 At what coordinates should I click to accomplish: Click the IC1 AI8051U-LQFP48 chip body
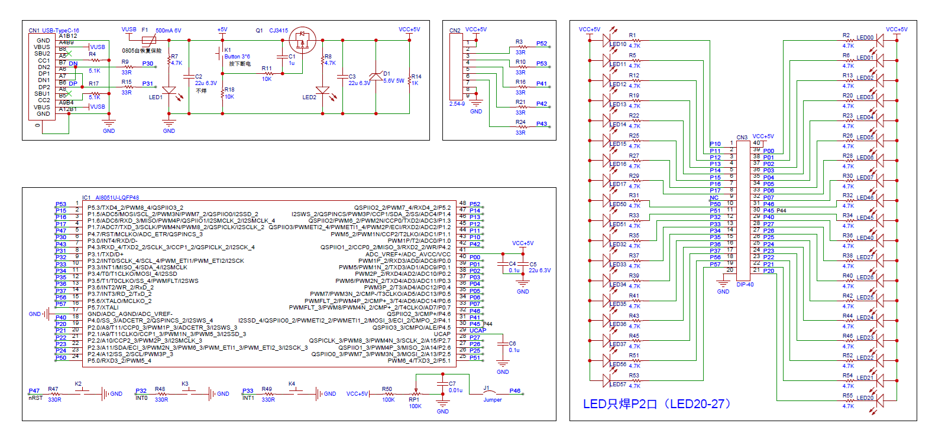[269, 281]
